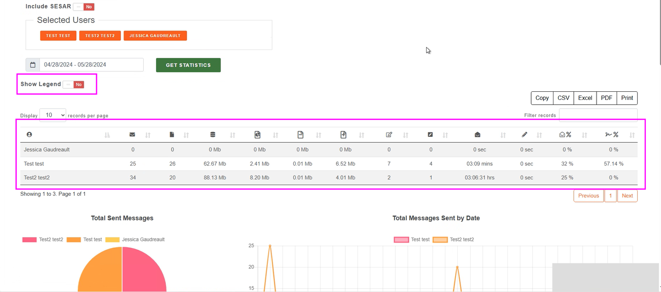Export table to Excel

pos(585,98)
